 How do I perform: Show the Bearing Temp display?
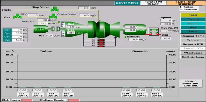[193, 36]
